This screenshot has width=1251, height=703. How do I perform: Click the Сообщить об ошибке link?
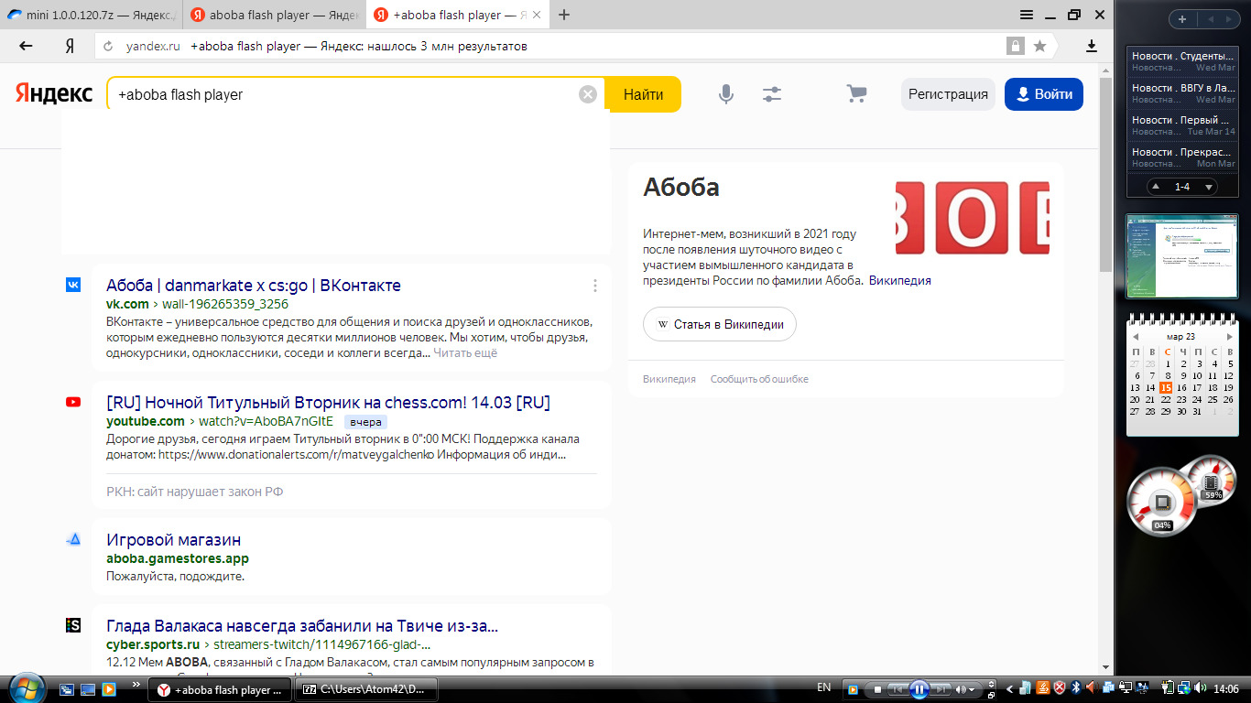coord(759,379)
